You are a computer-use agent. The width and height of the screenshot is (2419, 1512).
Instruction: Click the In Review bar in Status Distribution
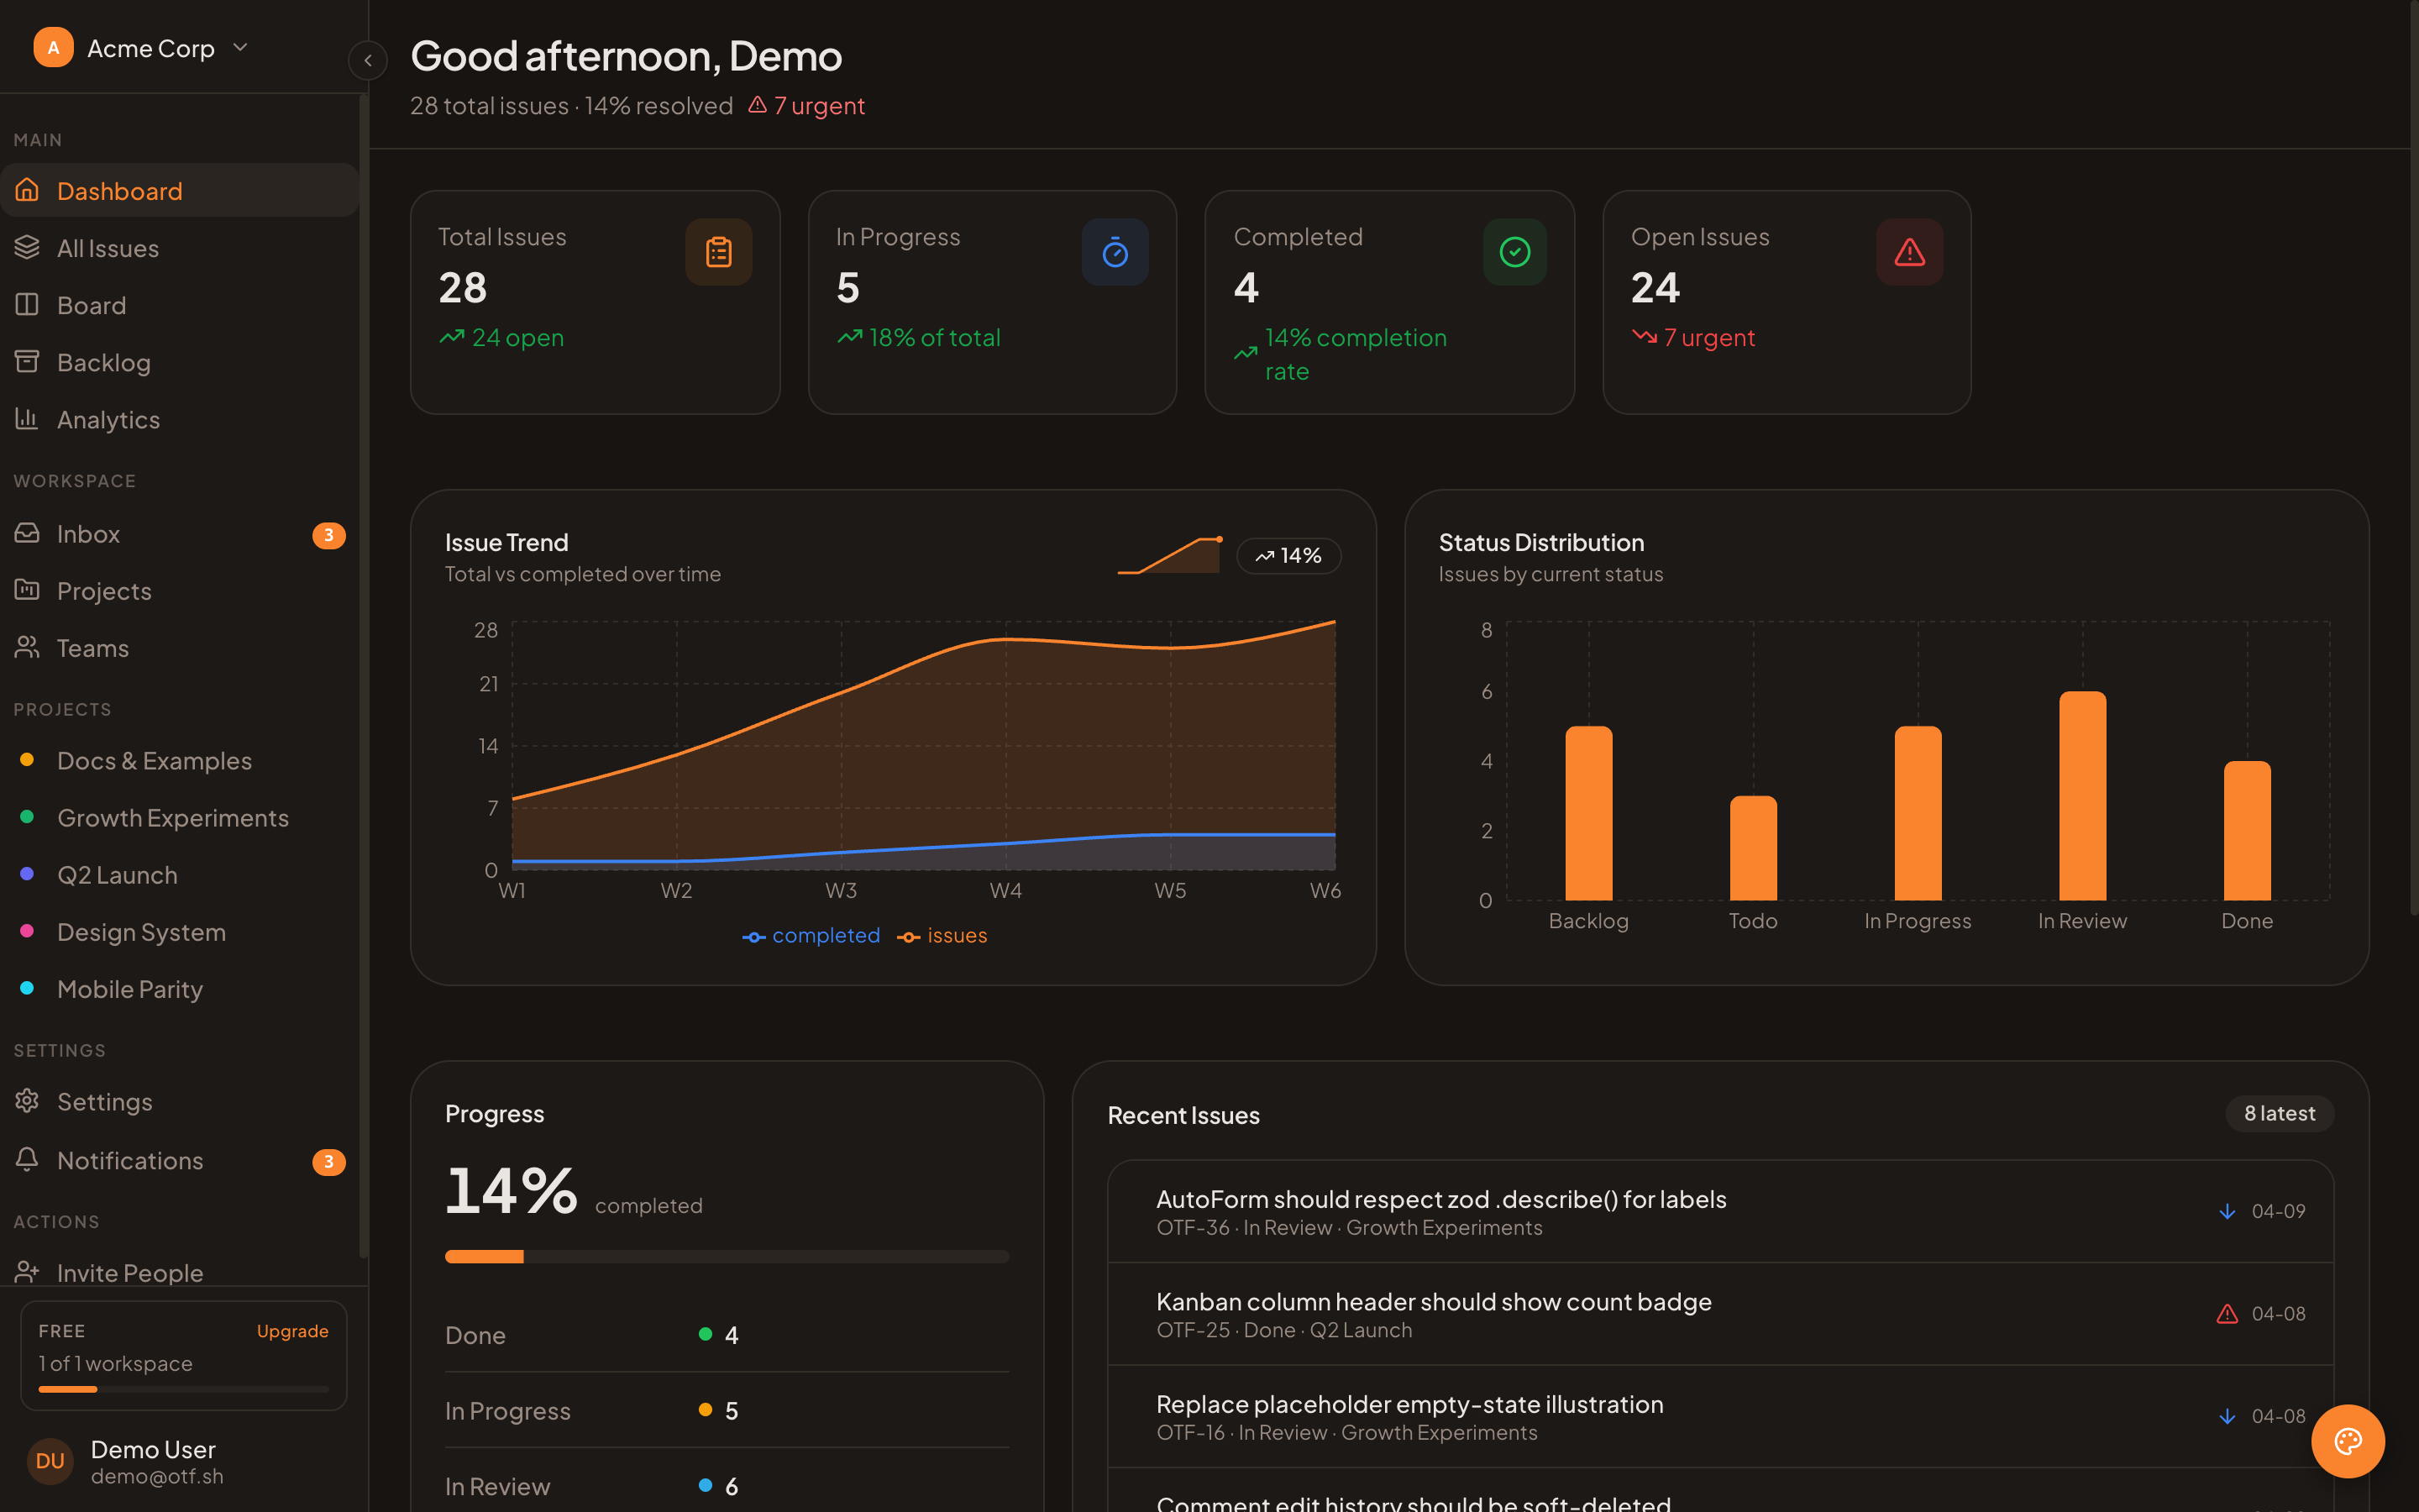(2082, 795)
